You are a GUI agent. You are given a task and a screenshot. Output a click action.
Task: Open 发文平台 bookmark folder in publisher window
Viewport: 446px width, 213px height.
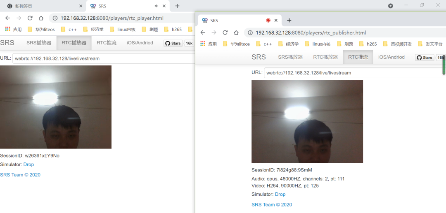[x=430, y=44]
